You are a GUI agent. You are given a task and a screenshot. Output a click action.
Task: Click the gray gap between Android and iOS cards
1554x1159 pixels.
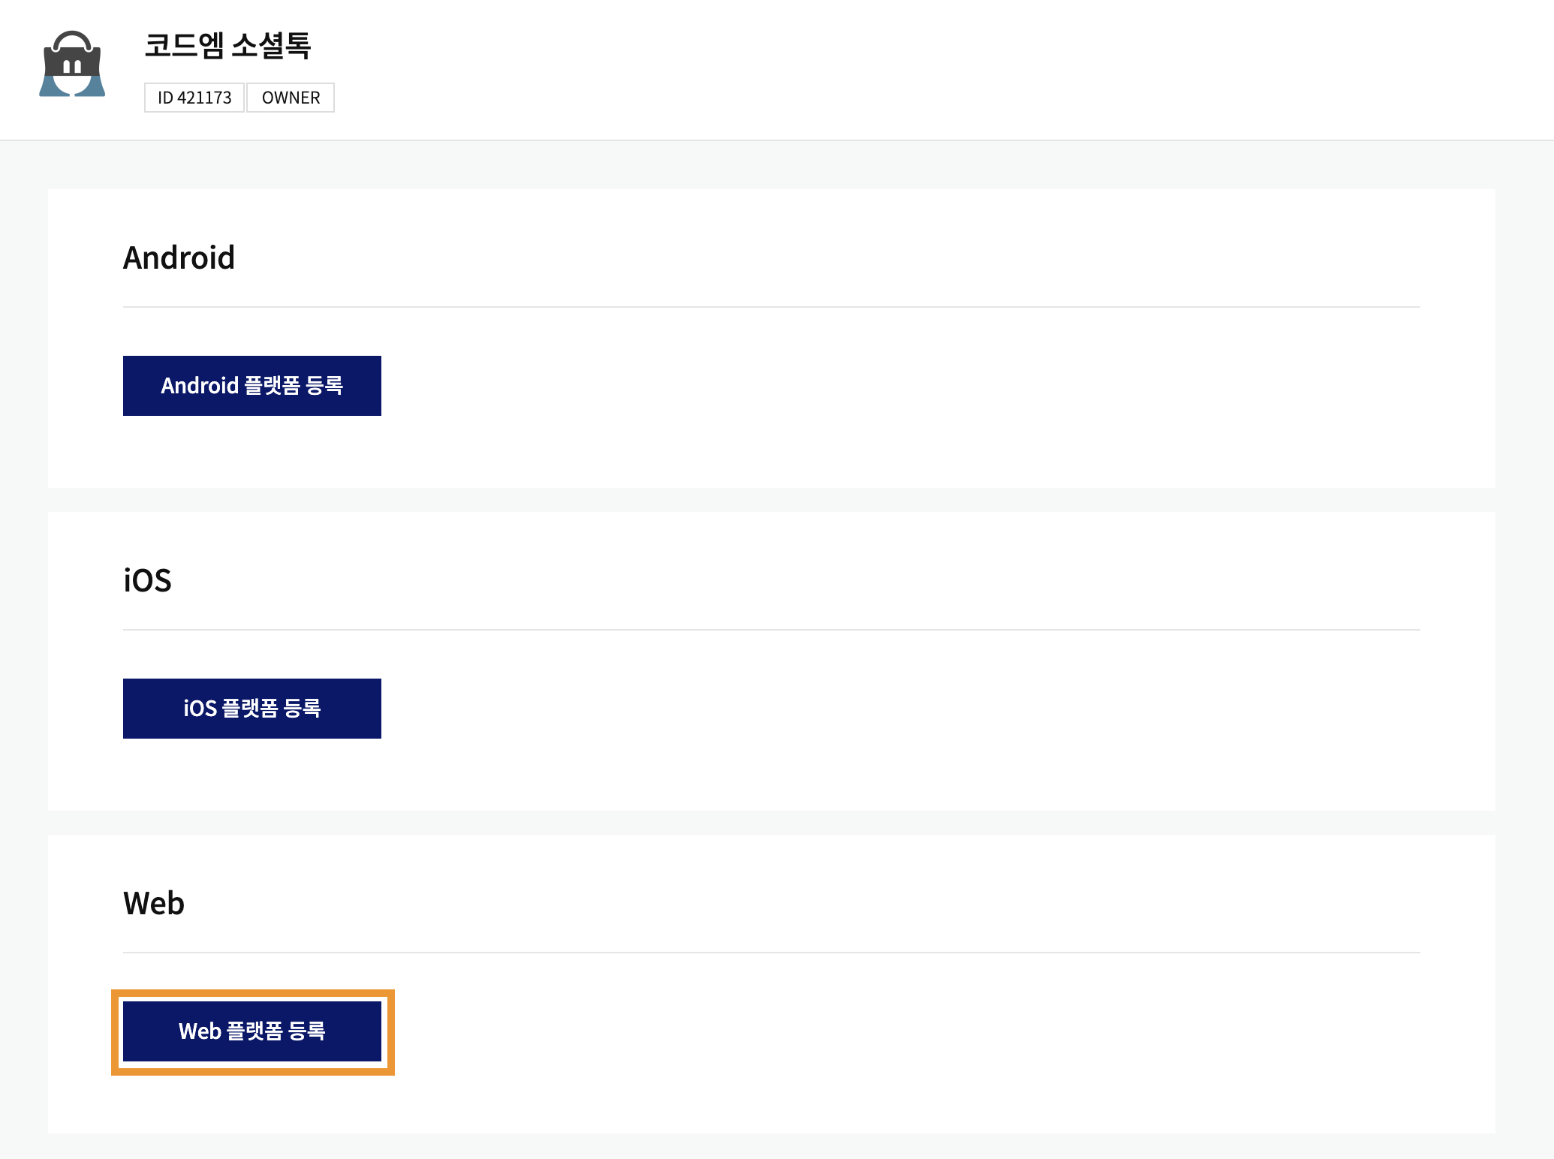click(772, 500)
